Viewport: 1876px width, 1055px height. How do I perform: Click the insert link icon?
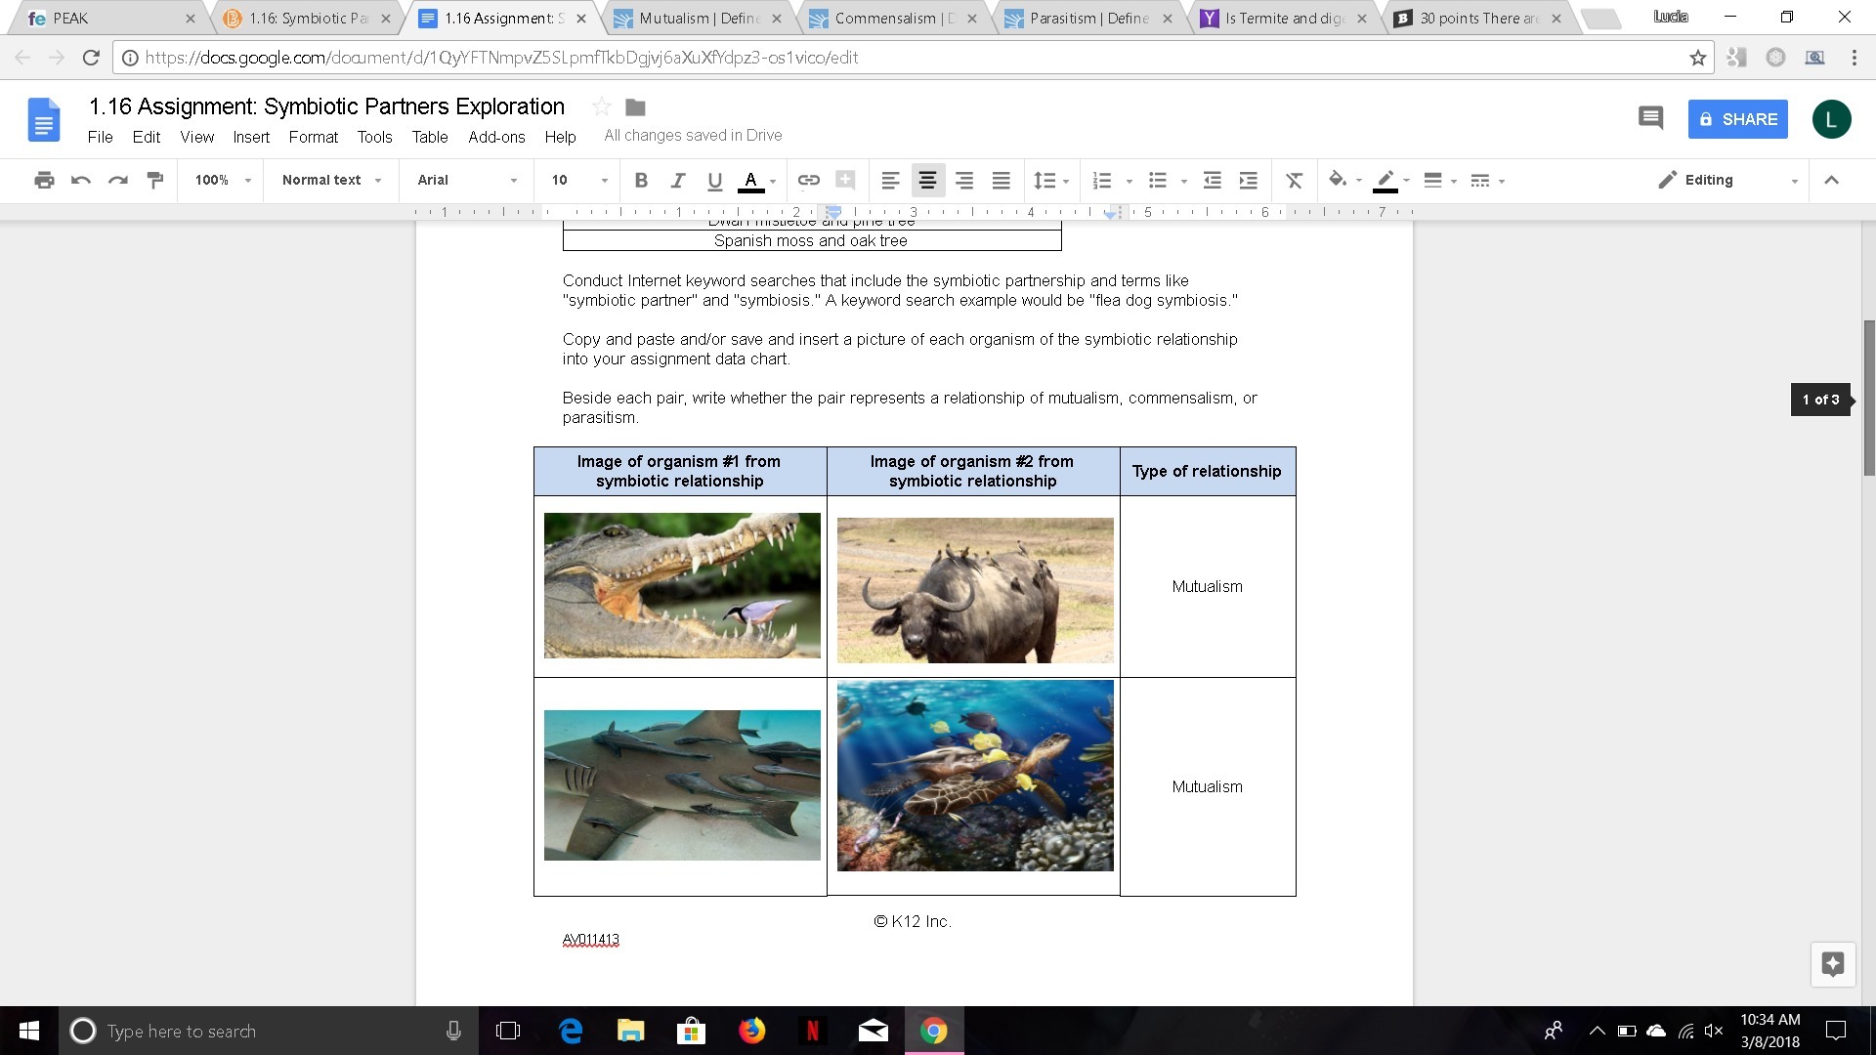808,180
